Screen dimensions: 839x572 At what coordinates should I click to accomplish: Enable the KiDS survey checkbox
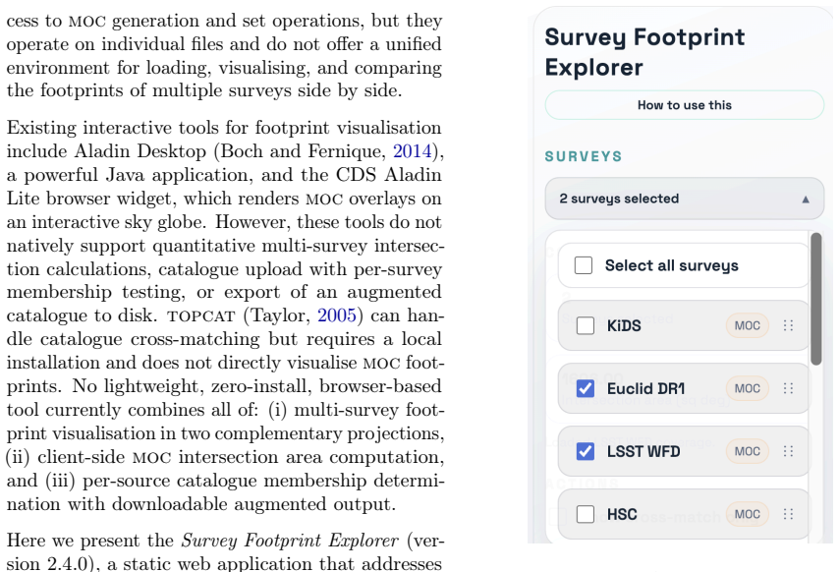[x=586, y=325]
